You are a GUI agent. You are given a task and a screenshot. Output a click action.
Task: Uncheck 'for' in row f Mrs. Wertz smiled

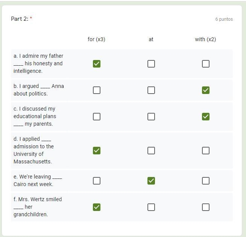coord(97,207)
